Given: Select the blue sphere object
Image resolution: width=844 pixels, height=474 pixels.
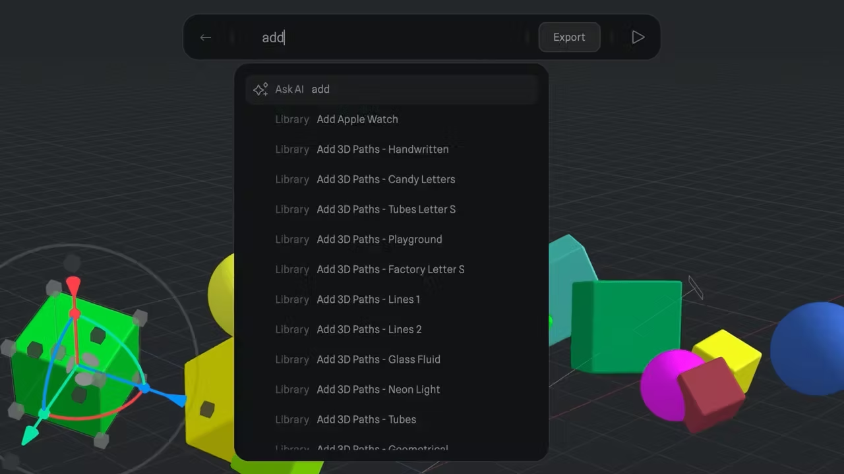Looking at the screenshot, I should click(811, 349).
